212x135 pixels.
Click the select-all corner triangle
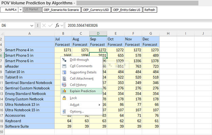(2, 34)
